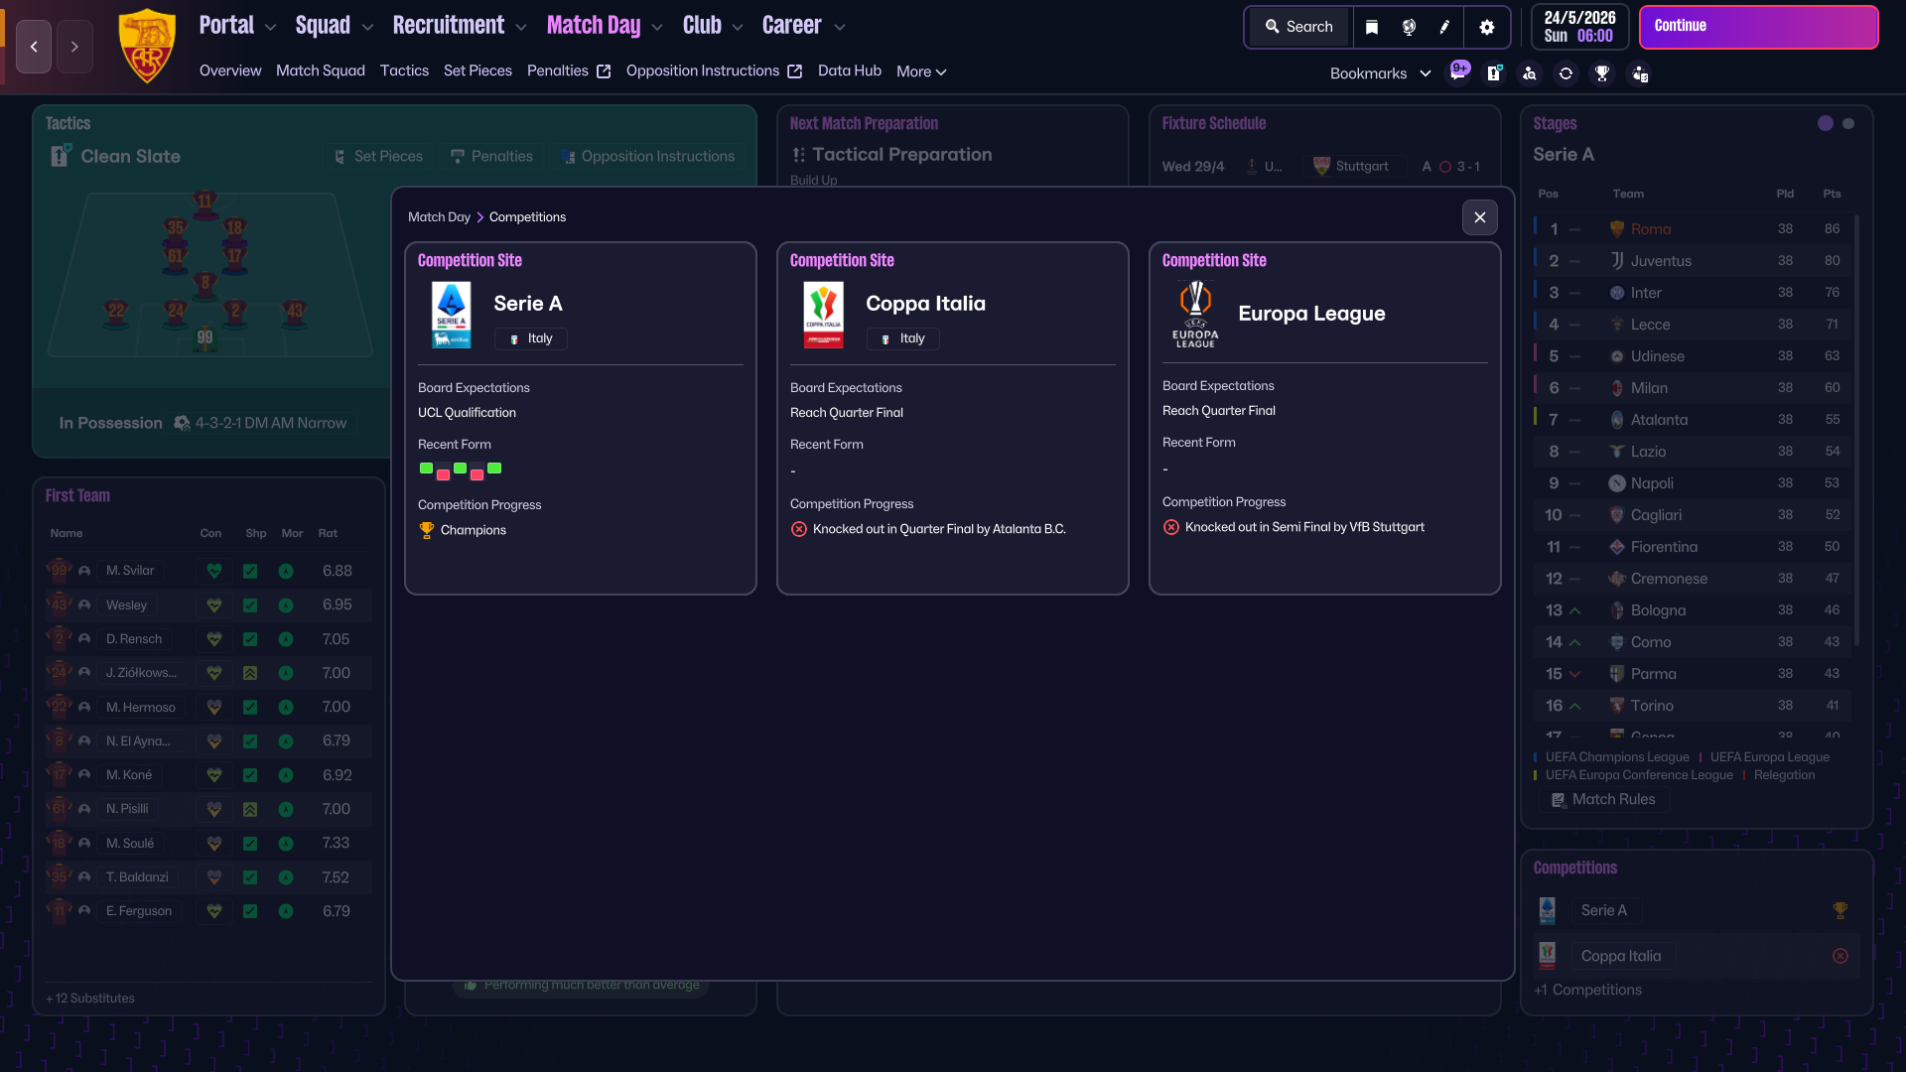Expand the Squad menu chevron
This screenshot has width=1906, height=1072.
367,27
